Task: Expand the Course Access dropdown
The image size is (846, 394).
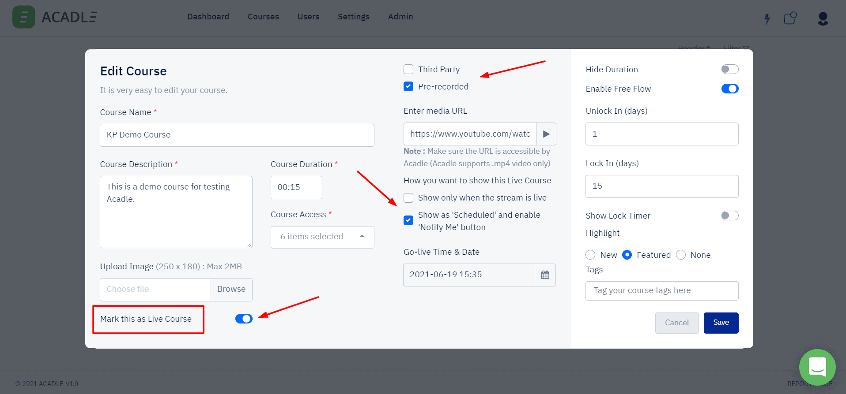Action: click(x=322, y=237)
